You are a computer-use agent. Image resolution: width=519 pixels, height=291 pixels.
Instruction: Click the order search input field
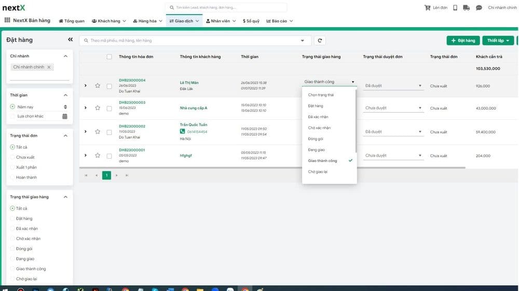[x=192, y=40]
